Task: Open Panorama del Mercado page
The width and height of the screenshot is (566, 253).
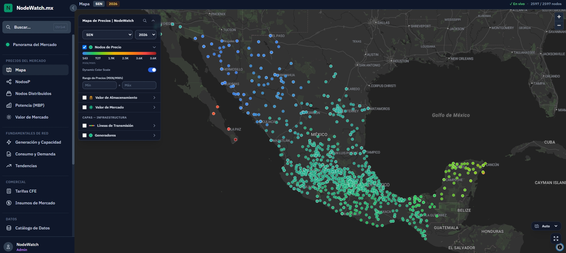Action: click(x=35, y=45)
